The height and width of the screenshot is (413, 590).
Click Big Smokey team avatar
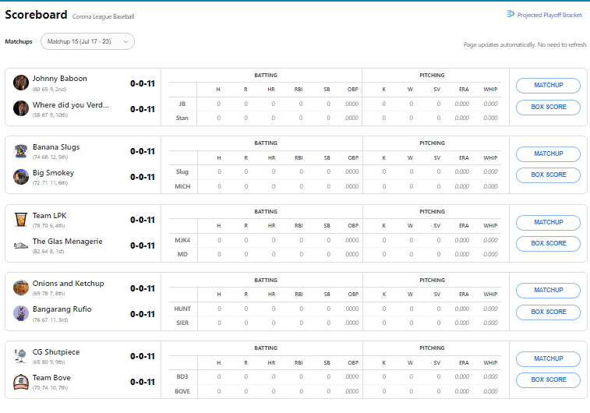click(21, 177)
